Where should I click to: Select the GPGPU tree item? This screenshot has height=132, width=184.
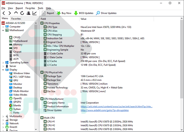[x=15, y=102]
